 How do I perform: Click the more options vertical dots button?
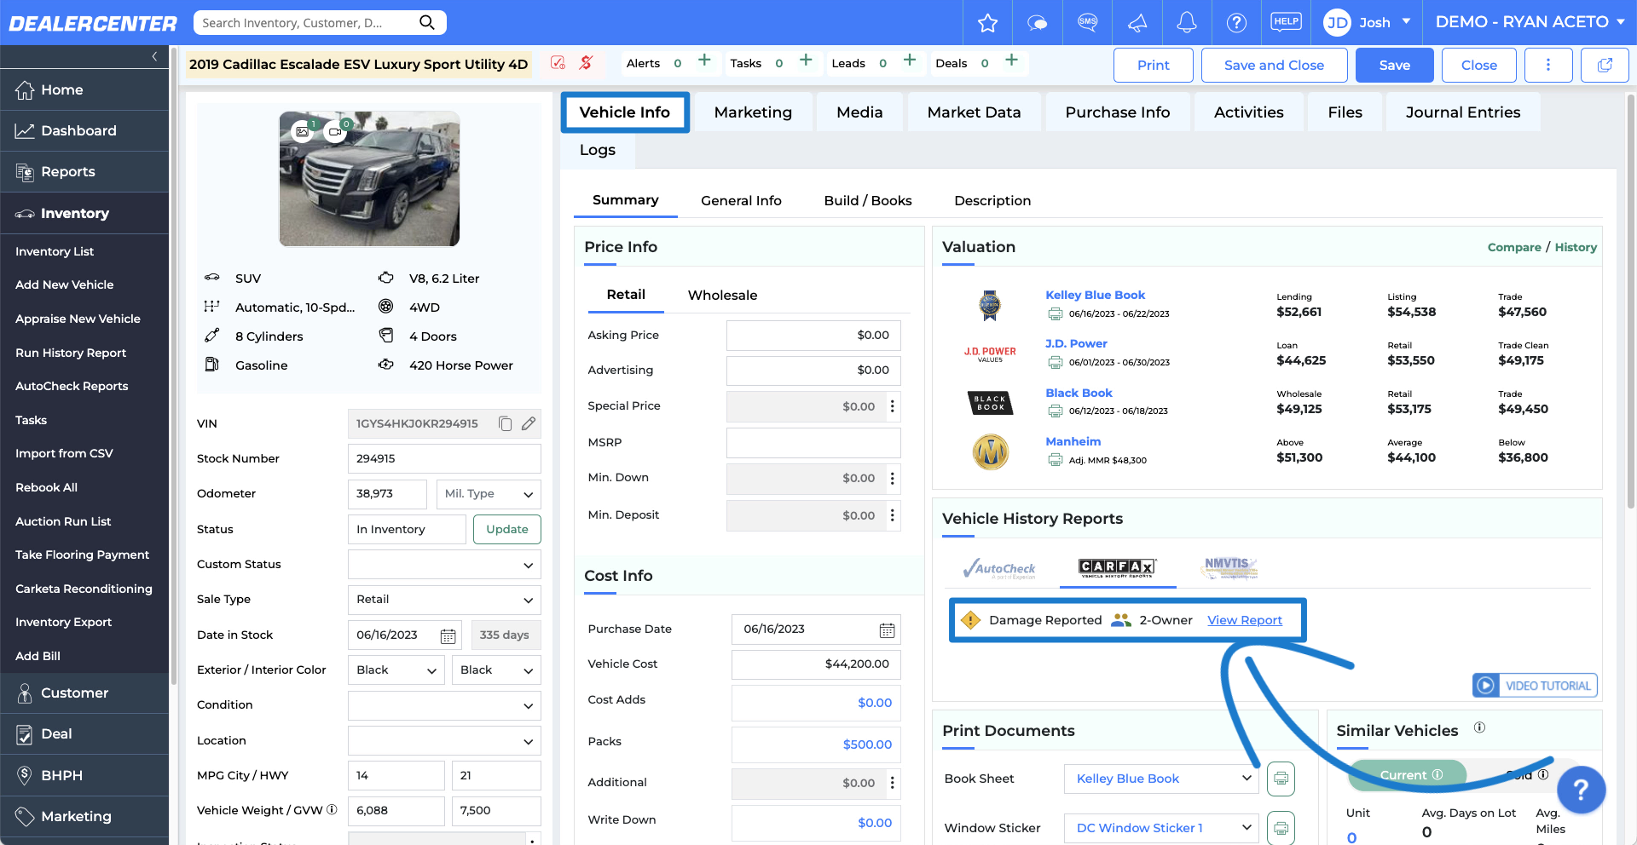coord(1548,65)
